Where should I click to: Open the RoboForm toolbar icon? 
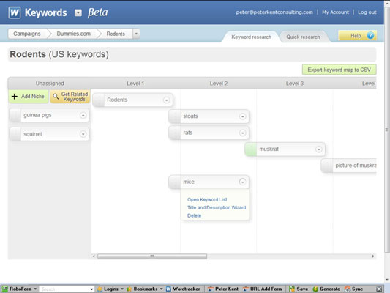pyautogui.click(x=4, y=289)
